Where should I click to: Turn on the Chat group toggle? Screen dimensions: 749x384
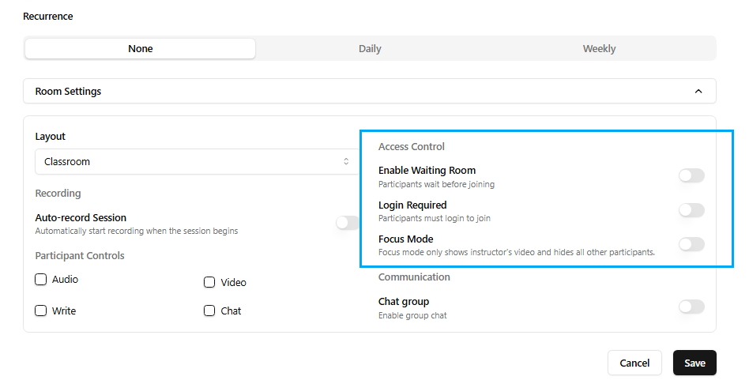[691, 307]
